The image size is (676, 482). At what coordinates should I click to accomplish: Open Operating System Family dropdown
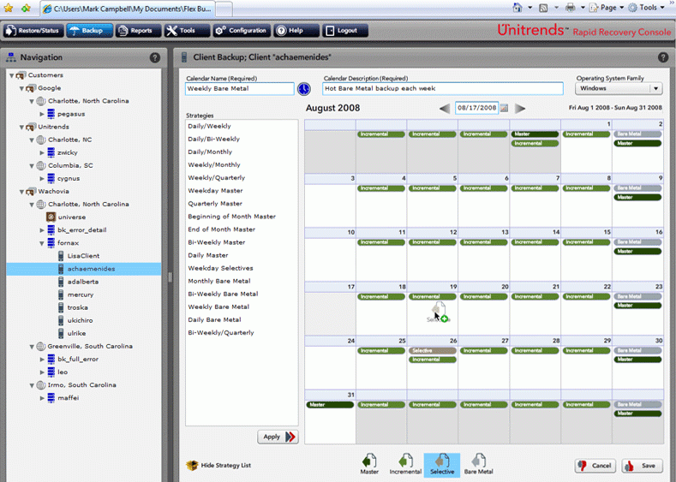(x=619, y=88)
